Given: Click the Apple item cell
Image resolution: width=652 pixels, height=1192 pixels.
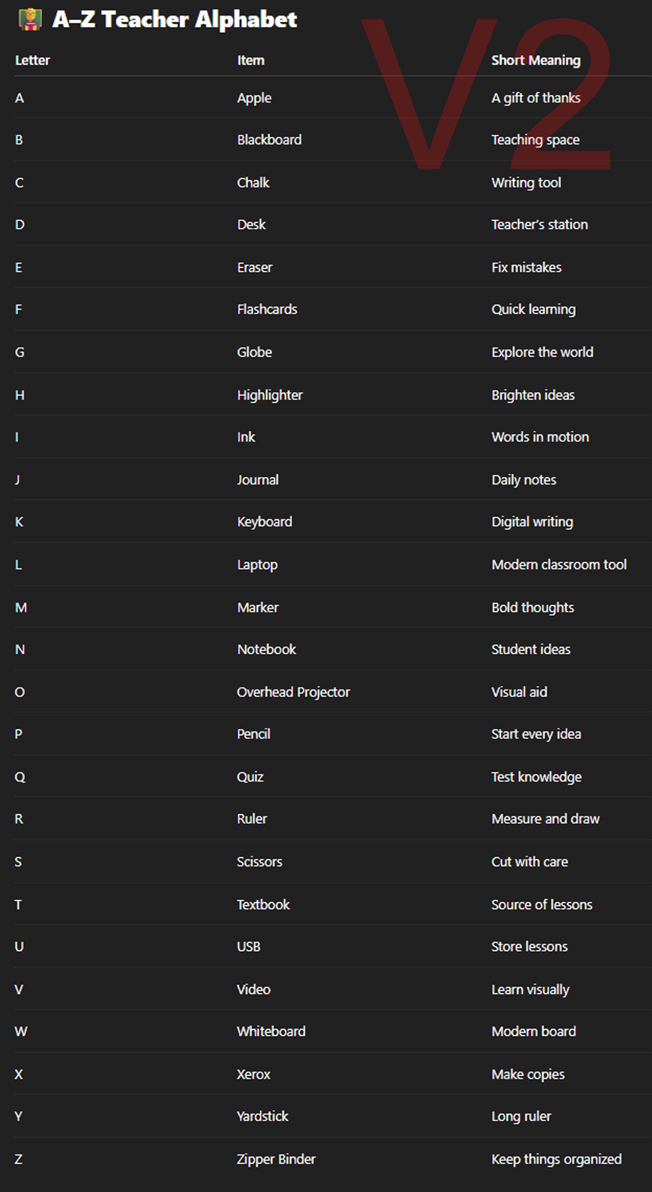Looking at the screenshot, I should click(x=254, y=98).
